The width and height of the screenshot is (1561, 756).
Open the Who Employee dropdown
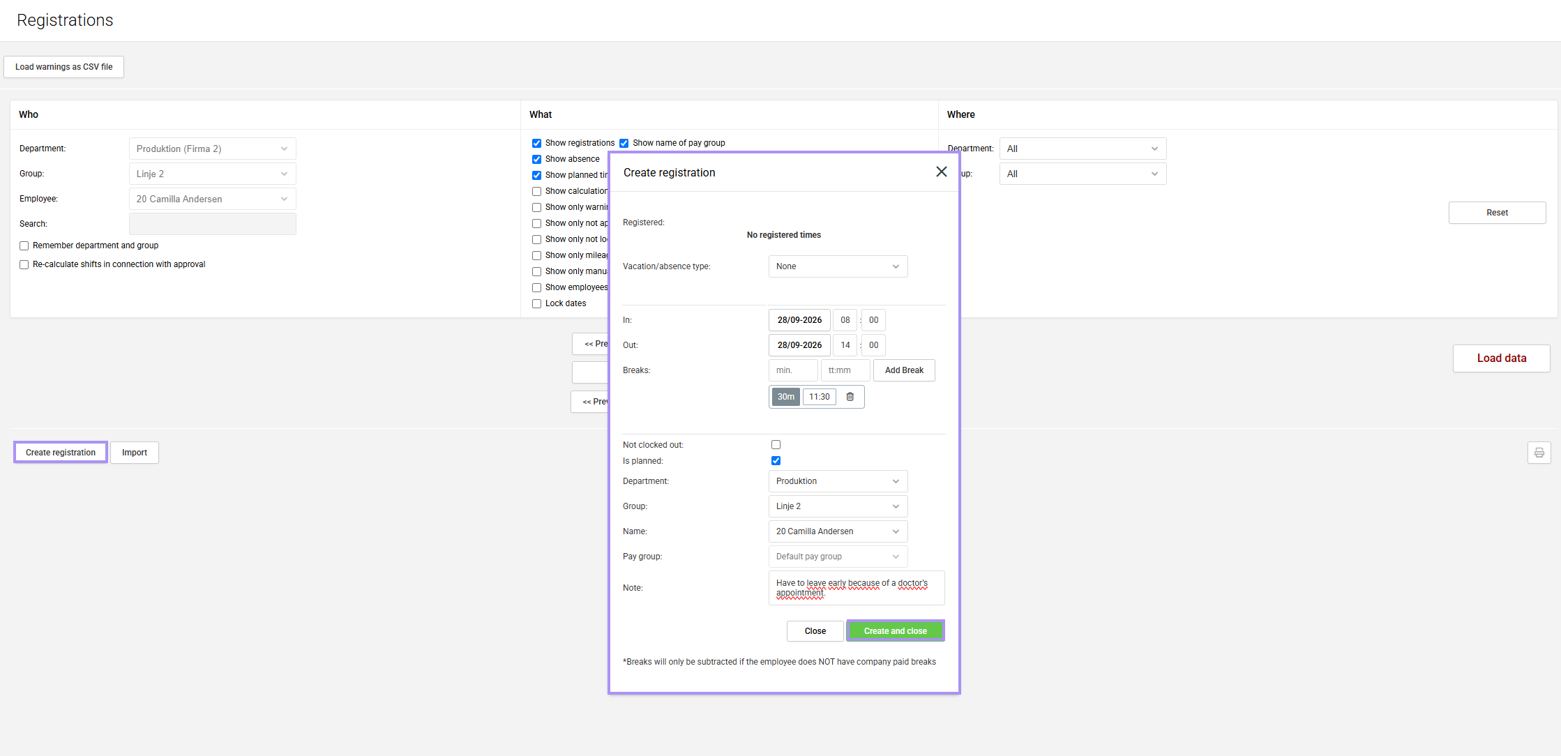pos(212,199)
